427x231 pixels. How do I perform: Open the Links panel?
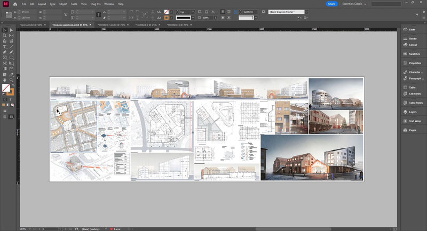[412, 29]
